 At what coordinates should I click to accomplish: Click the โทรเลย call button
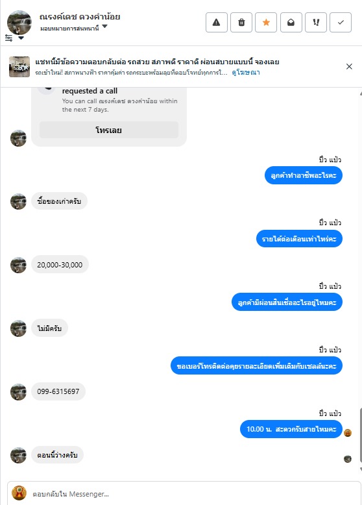click(109, 130)
